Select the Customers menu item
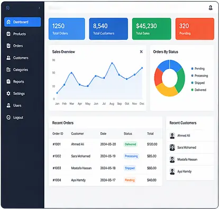219x209 pixels. (23, 58)
